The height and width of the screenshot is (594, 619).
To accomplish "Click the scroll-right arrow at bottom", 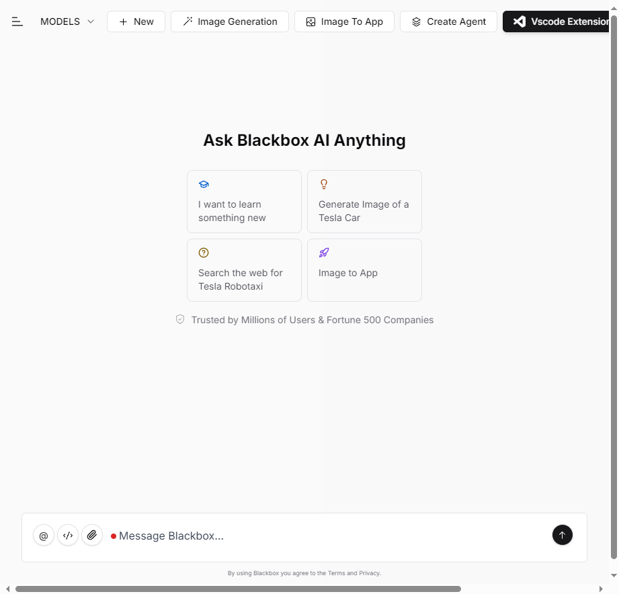I will [601, 589].
